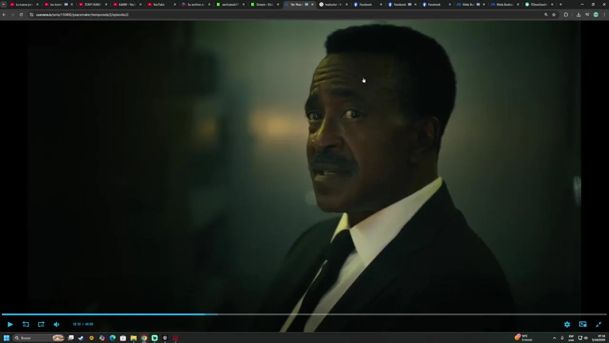
Task: Bookmark this page with star
Action: pyautogui.click(x=554, y=15)
